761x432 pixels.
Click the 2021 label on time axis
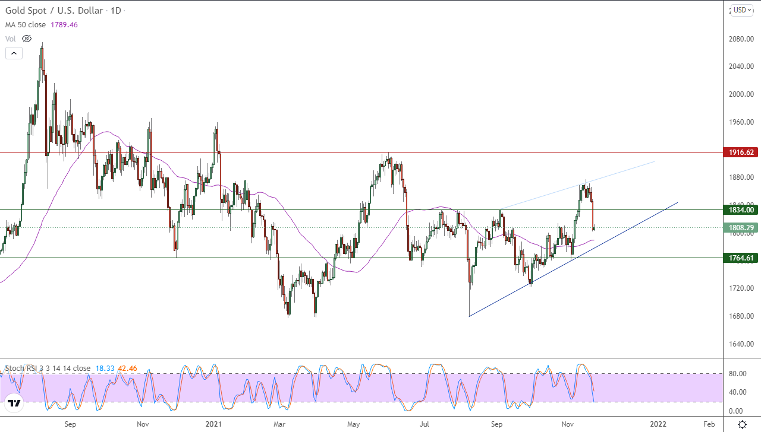(214, 424)
